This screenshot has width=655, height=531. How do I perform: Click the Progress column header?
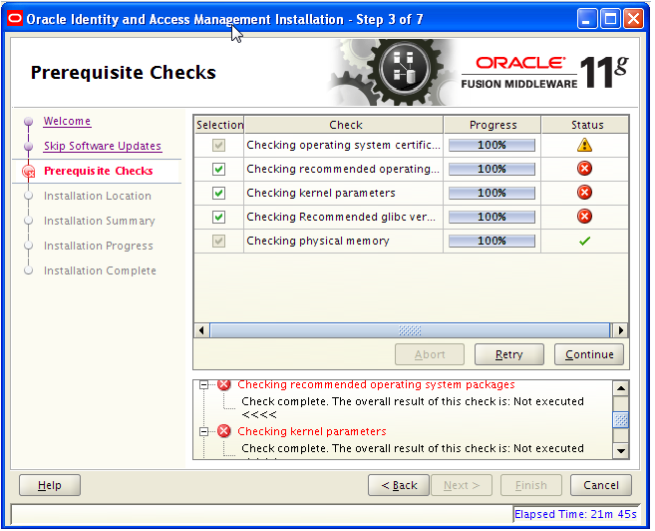point(492,125)
